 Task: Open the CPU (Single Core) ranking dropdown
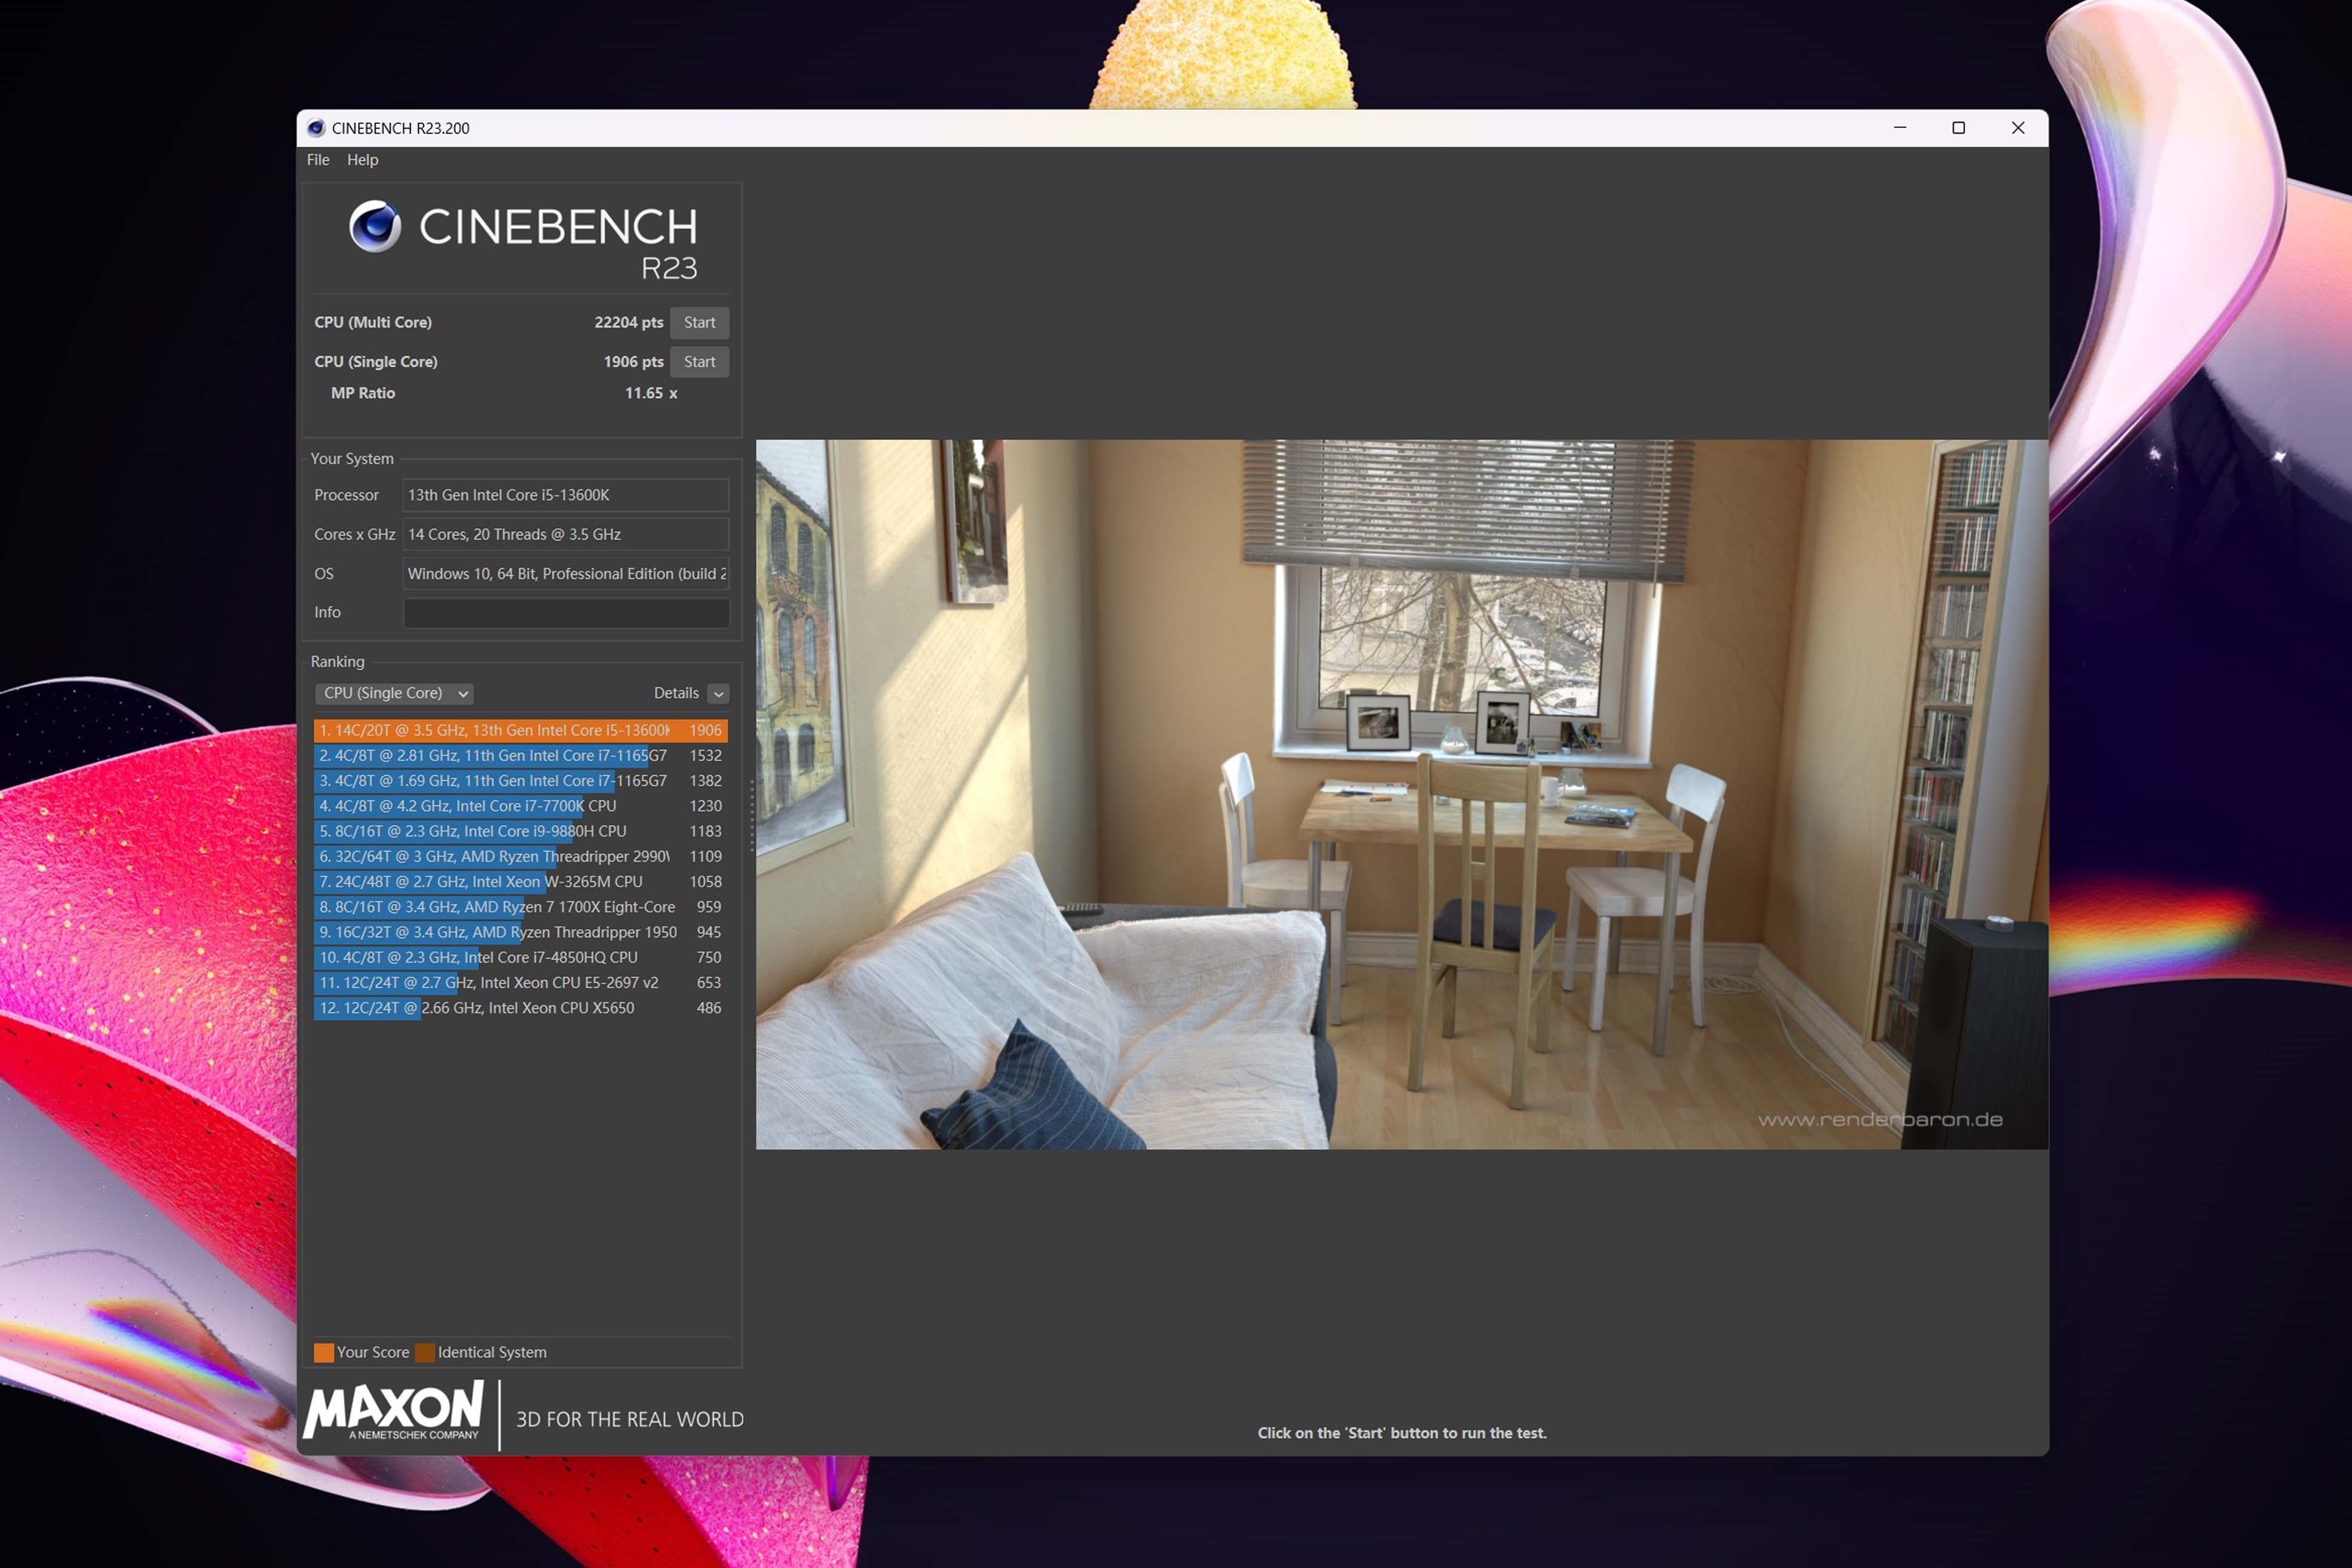click(393, 693)
